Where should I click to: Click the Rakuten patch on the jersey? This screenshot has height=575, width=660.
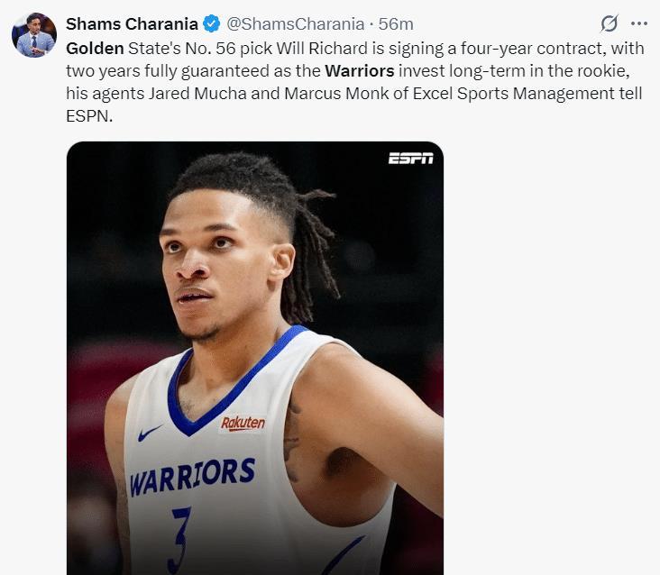[243, 423]
